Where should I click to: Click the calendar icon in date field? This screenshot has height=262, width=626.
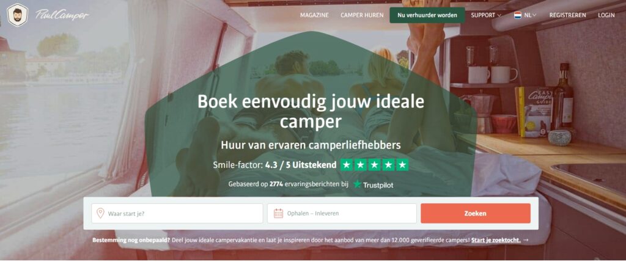tap(278, 213)
